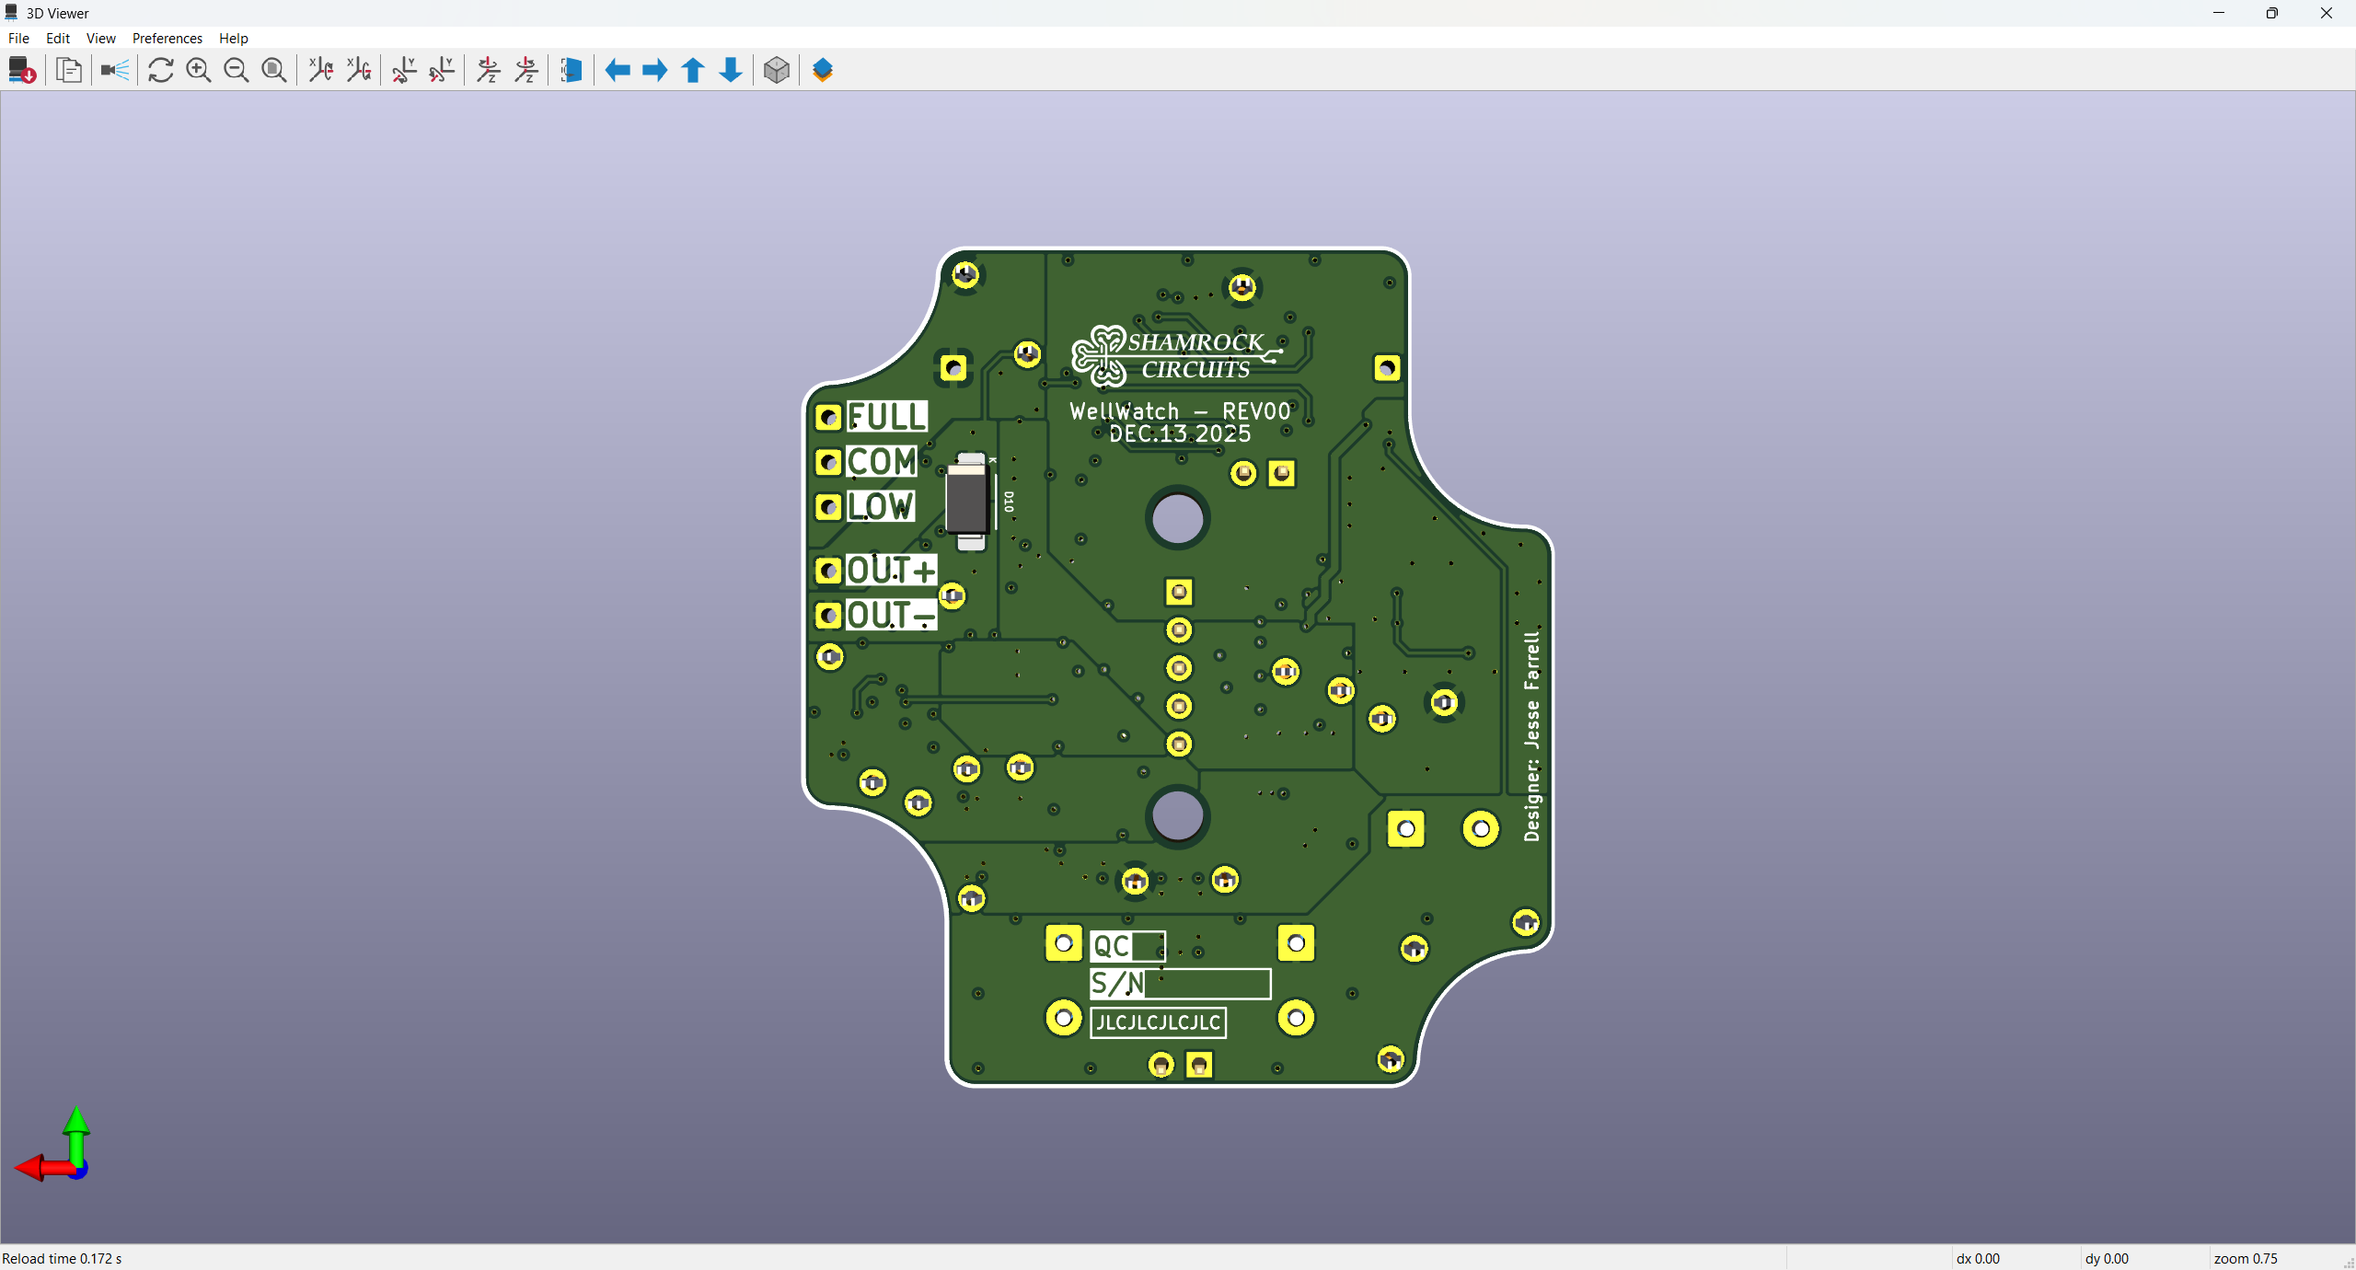The height and width of the screenshot is (1270, 2356).
Task: Open the Help menu
Action: (233, 38)
